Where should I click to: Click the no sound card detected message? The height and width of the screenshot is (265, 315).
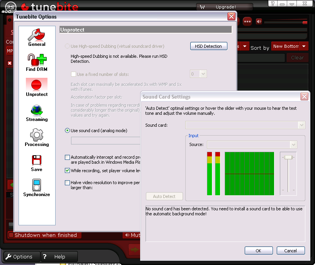point(224,211)
